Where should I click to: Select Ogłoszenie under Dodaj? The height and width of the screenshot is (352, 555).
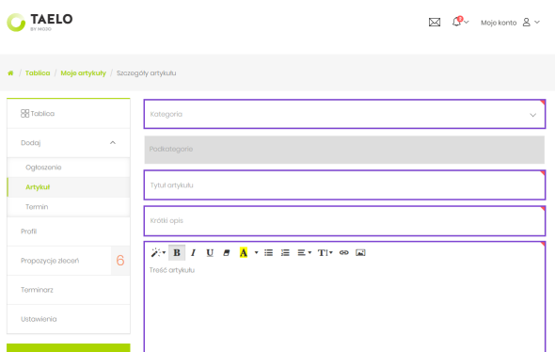pyautogui.click(x=69, y=168)
